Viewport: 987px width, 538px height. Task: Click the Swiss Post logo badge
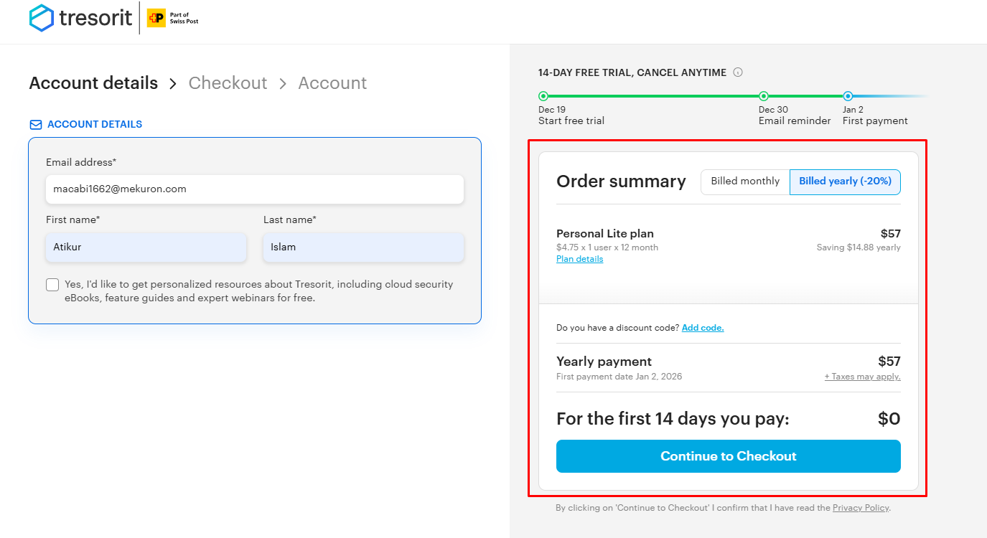[x=156, y=18]
